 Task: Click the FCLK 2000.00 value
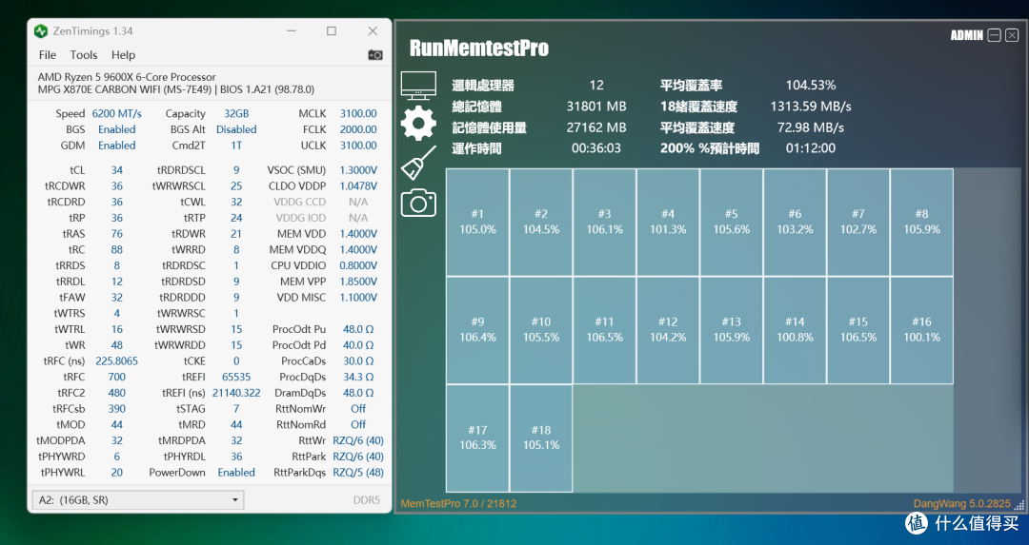358,129
